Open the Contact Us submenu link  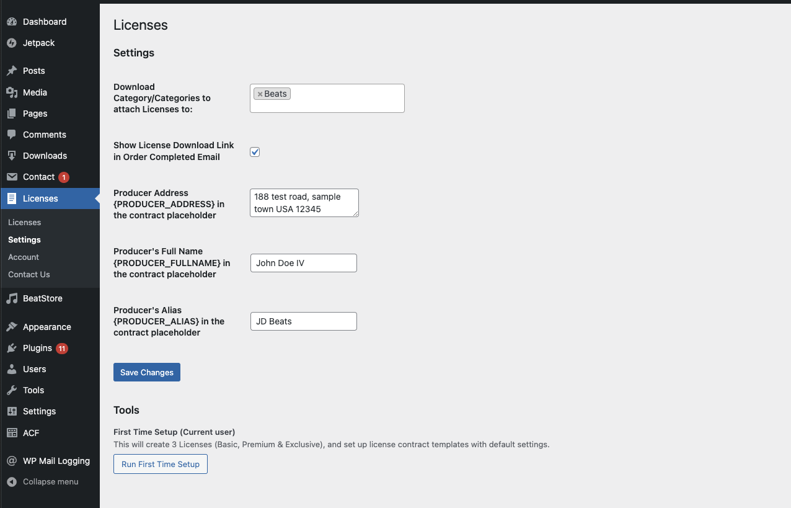coord(29,274)
